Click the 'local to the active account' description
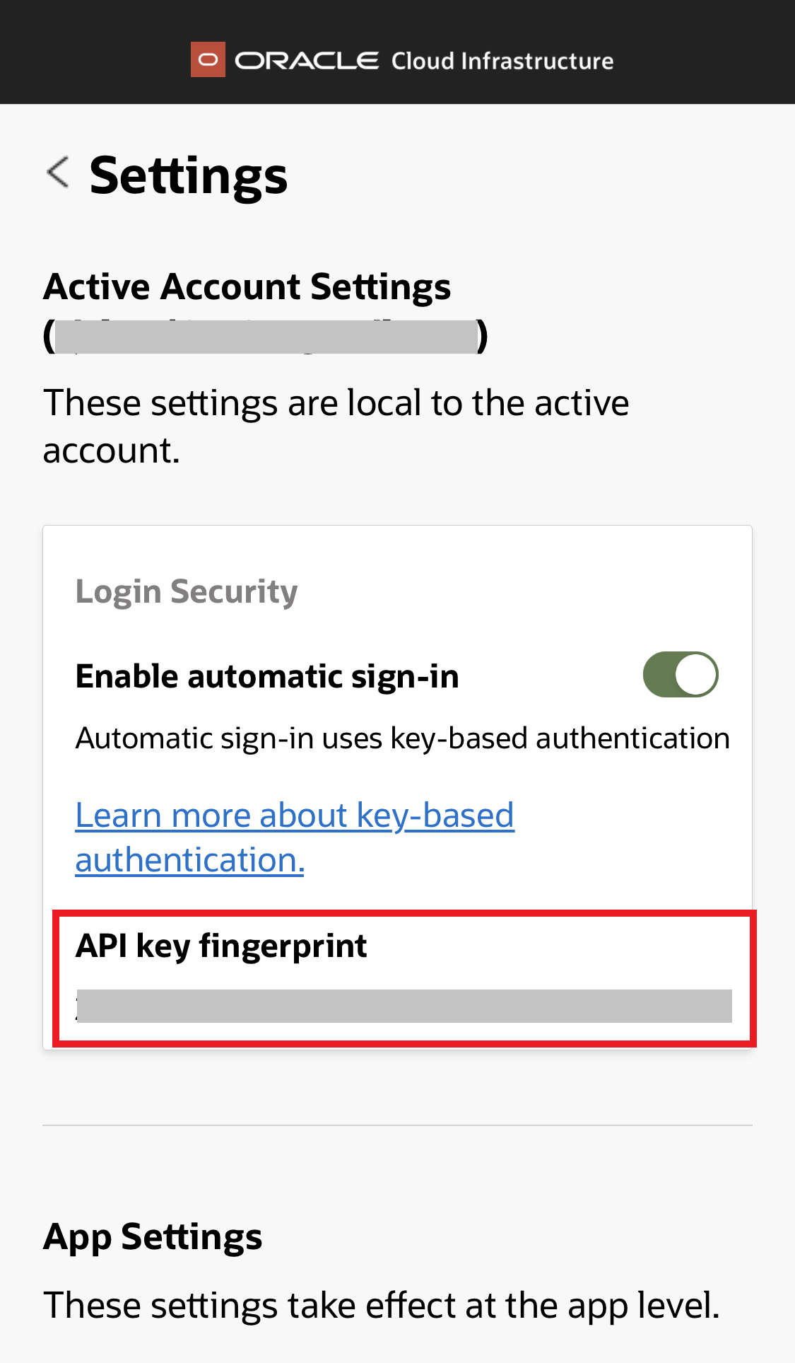This screenshot has height=1363, width=795. tap(336, 426)
